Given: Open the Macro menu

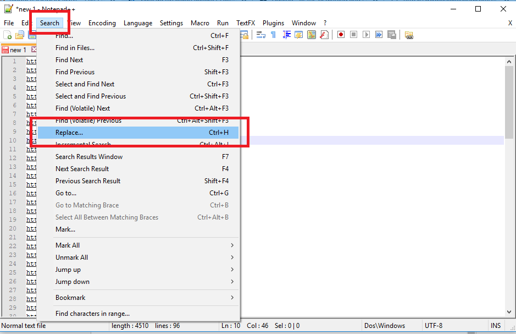Looking at the screenshot, I should pos(200,23).
